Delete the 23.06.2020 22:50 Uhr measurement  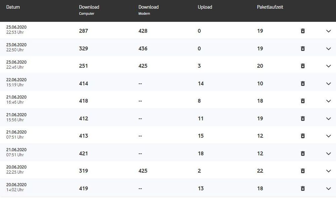point(303,49)
